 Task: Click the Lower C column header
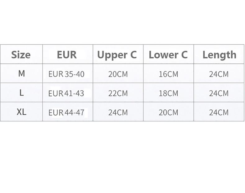tap(168, 55)
